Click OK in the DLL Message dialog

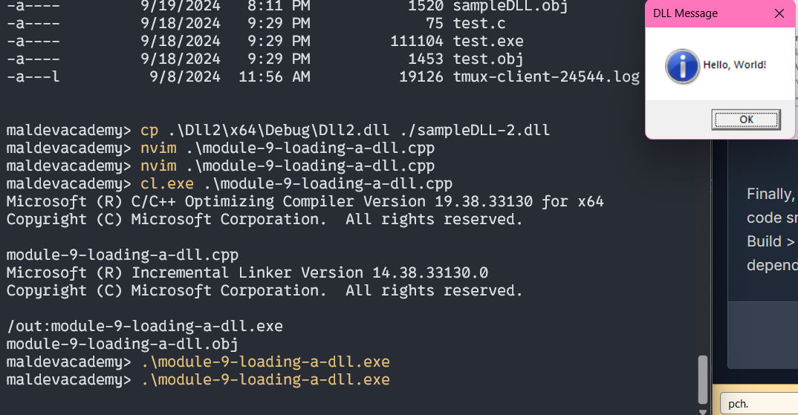tap(746, 119)
